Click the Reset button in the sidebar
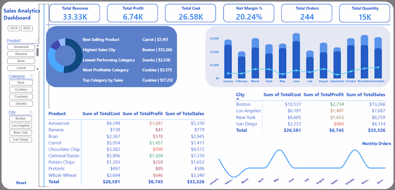Image resolution: width=395 pixels, height=190 pixels. (21, 183)
